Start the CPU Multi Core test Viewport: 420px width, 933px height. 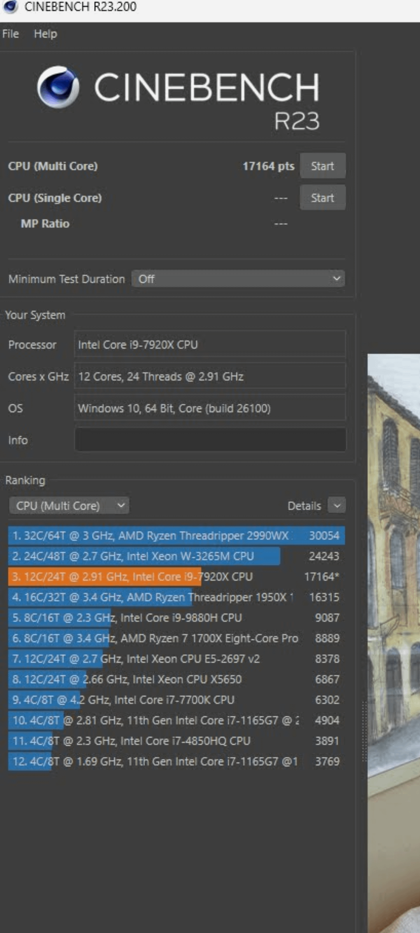click(322, 166)
